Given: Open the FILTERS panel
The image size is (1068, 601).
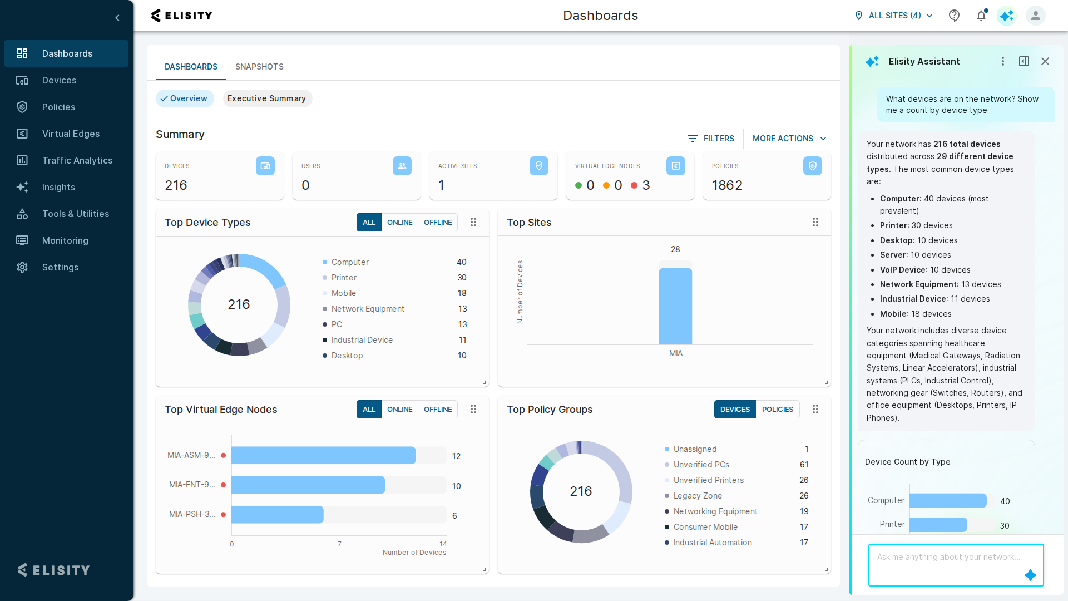Looking at the screenshot, I should click(x=711, y=139).
